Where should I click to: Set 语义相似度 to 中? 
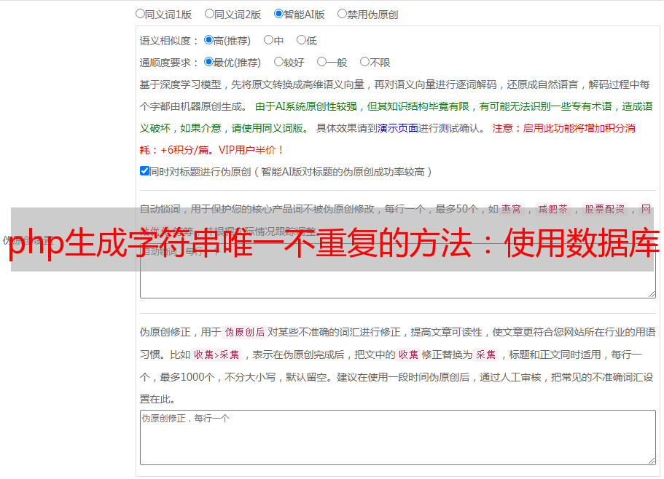[x=268, y=40]
